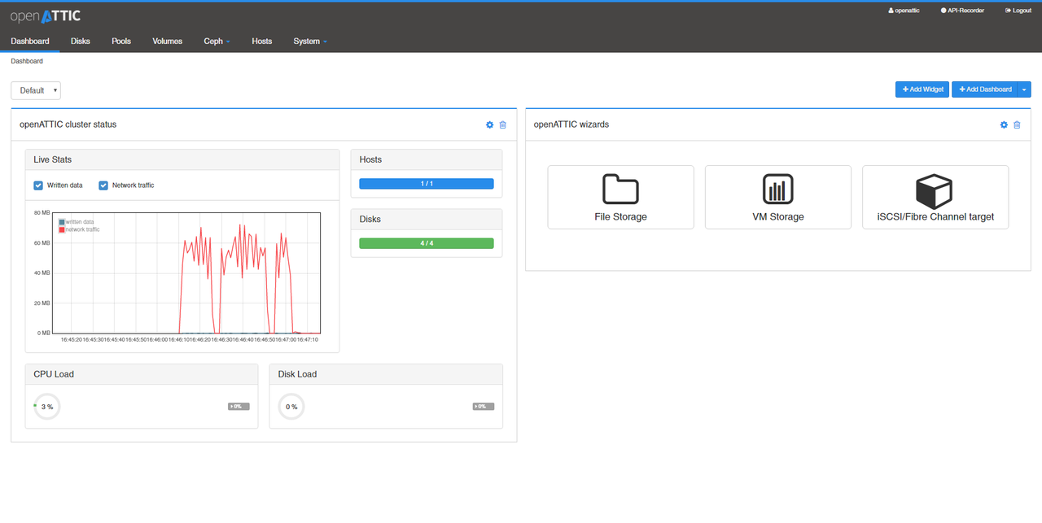Click the VM Storage chart icon

coord(778,189)
